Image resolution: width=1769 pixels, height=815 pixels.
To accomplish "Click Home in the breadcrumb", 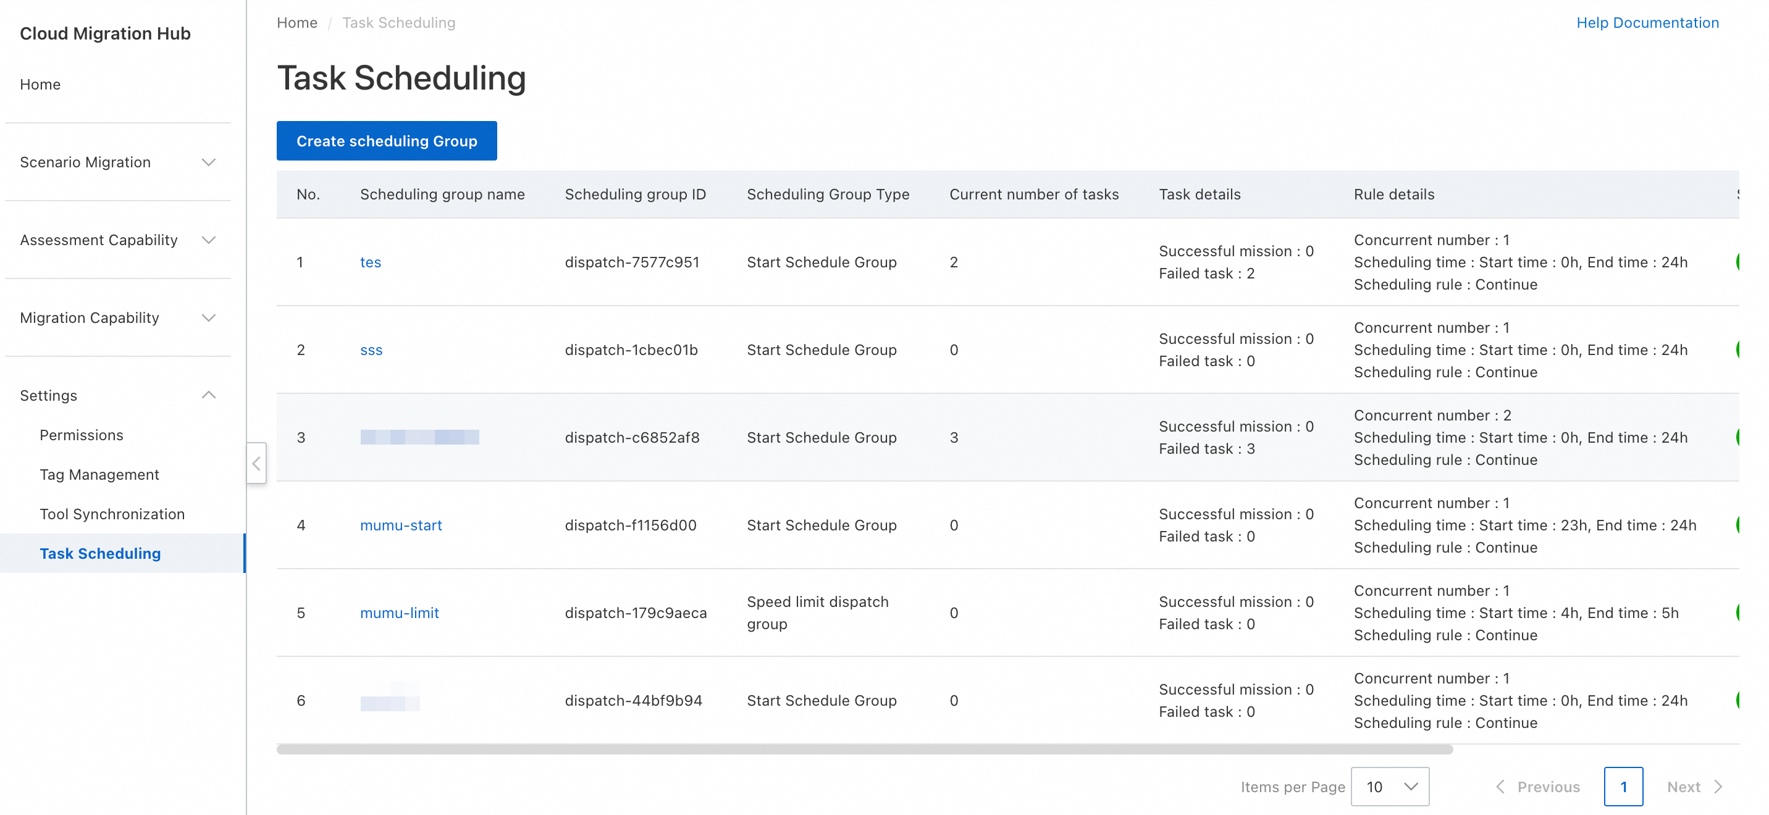I will tap(296, 23).
